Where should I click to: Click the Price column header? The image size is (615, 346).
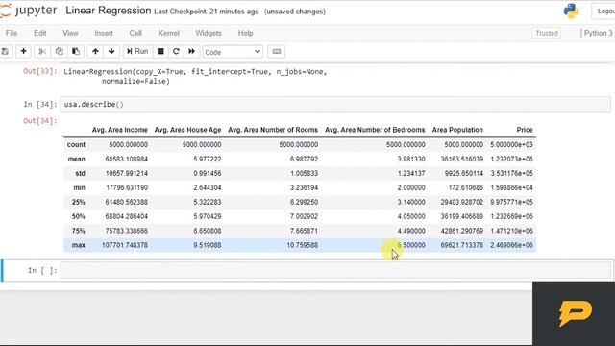pyautogui.click(x=525, y=130)
